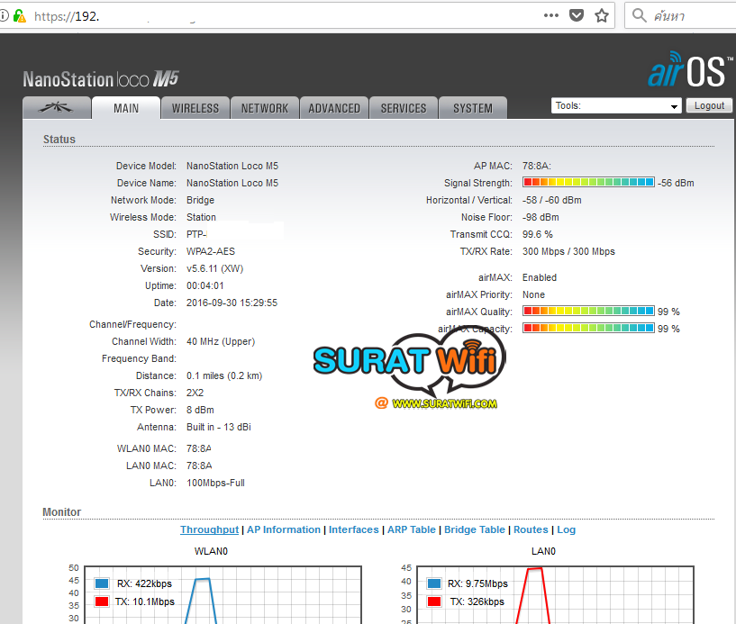The width and height of the screenshot is (736, 624).
Task: Open the Log link
Action: pos(566,529)
